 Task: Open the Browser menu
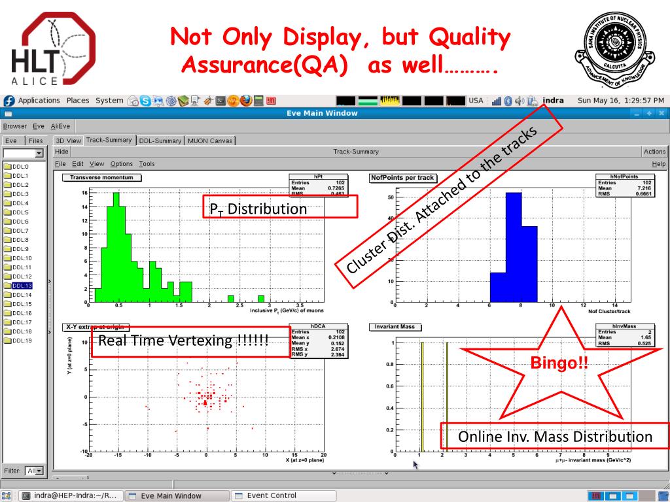[x=15, y=126]
